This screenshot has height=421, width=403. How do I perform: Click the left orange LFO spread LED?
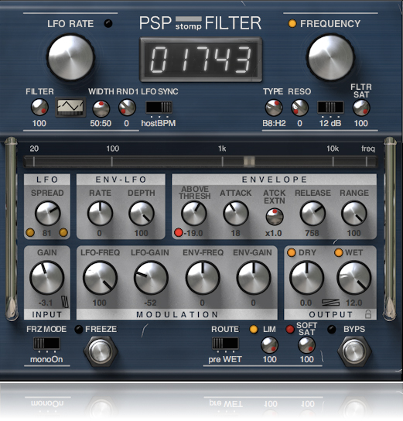pos(30,232)
